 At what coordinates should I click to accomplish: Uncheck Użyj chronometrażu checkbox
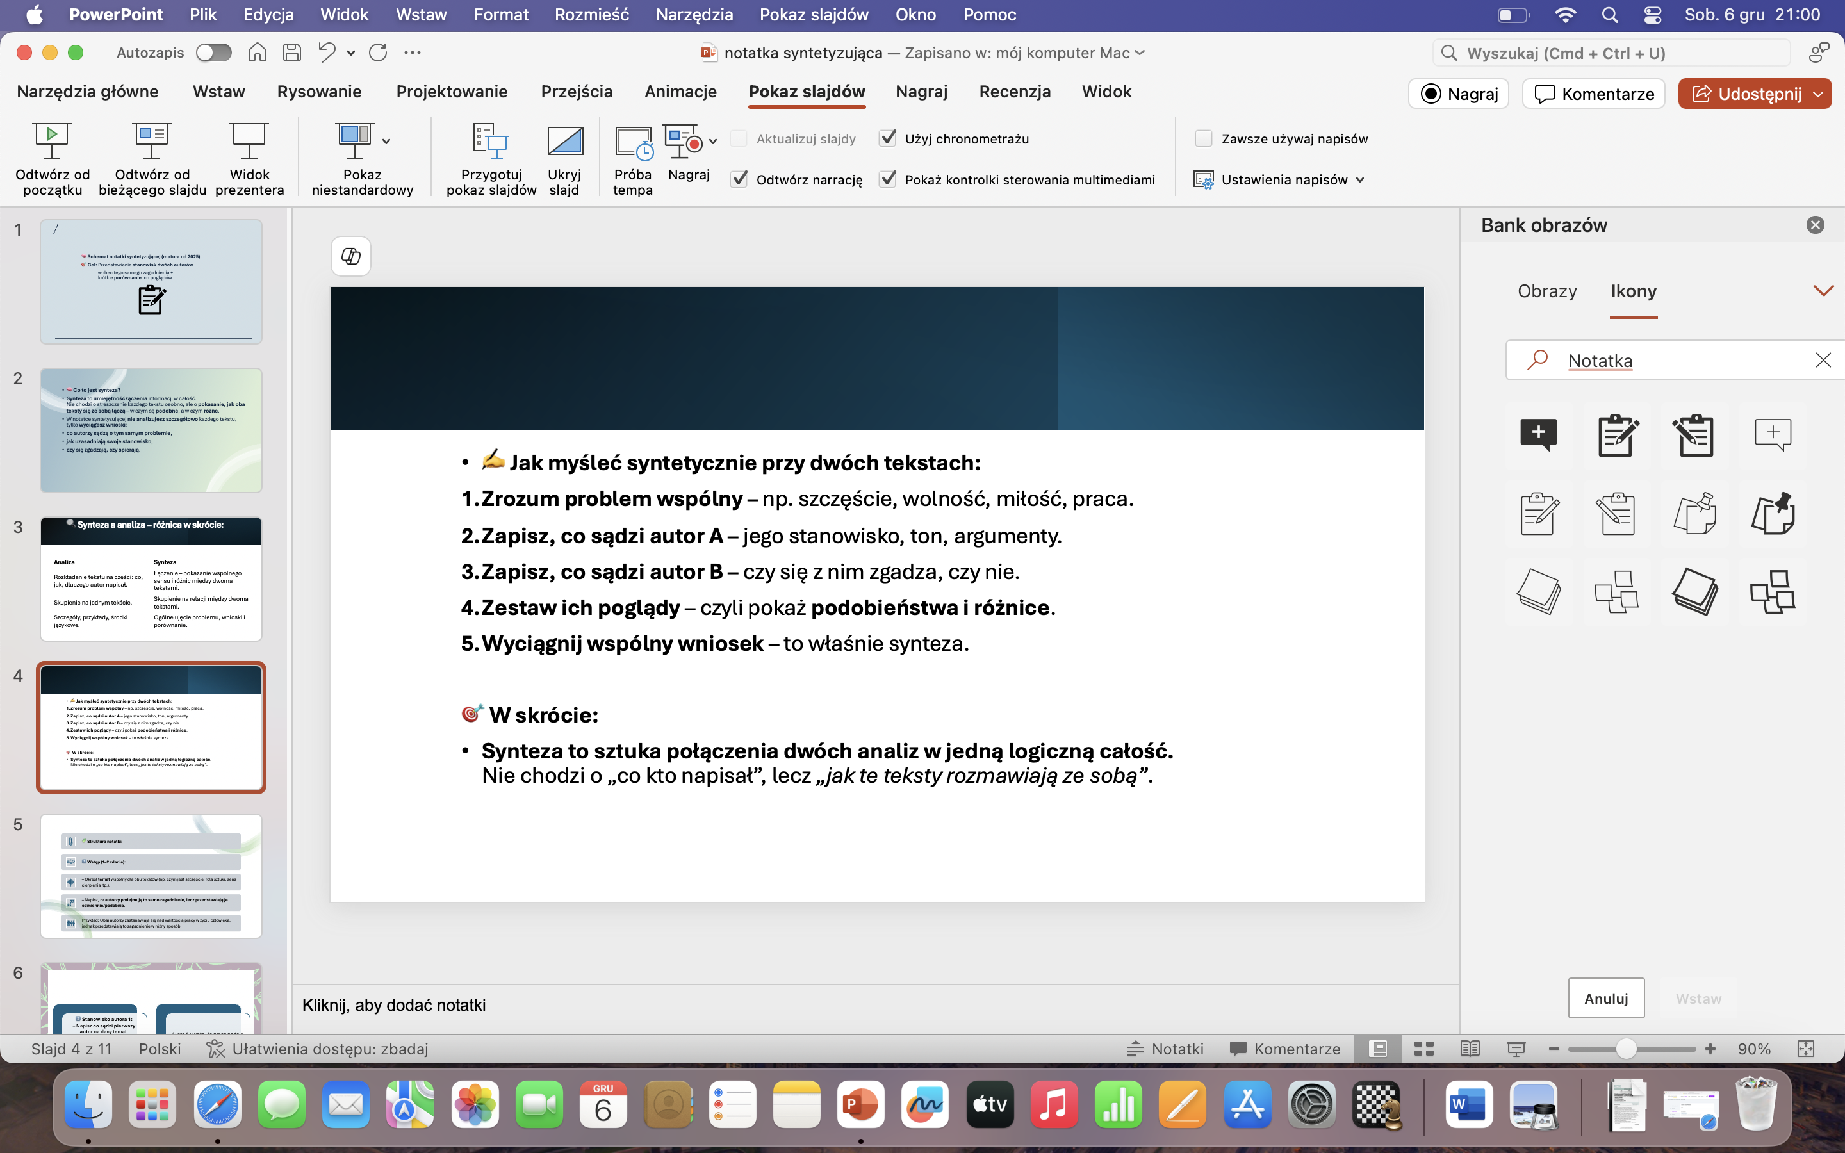pos(887,138)
